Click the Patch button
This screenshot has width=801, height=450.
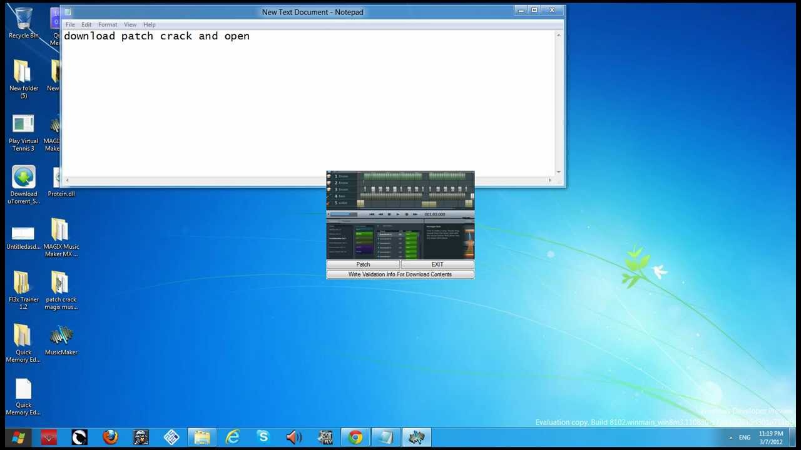[363, 264]
